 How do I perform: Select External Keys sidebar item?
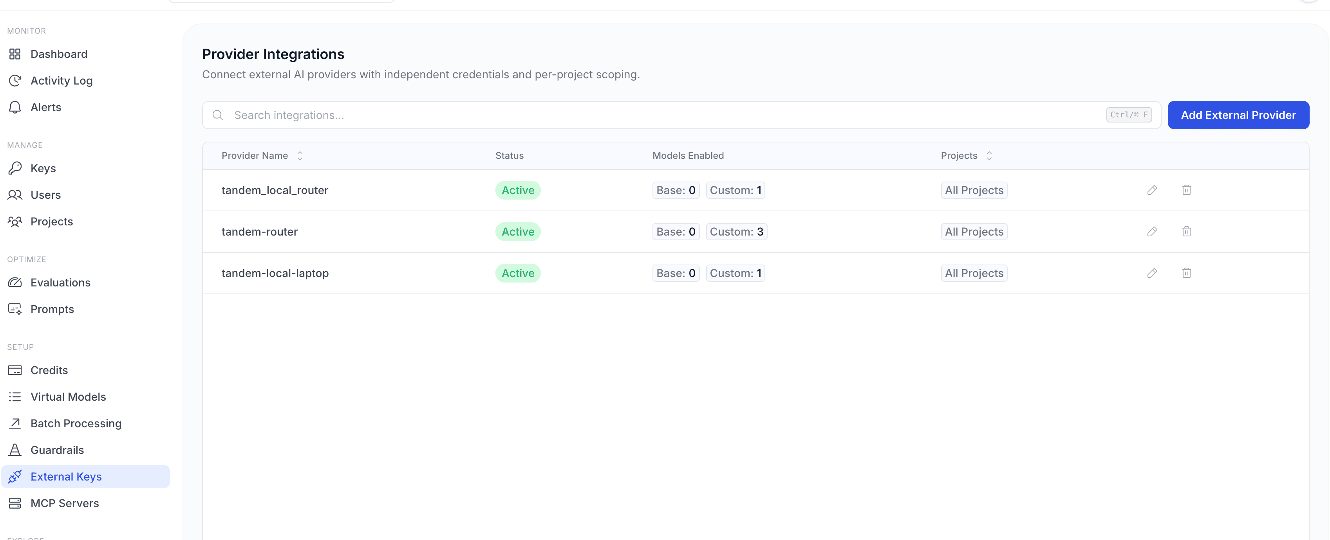tap(85, 477)
